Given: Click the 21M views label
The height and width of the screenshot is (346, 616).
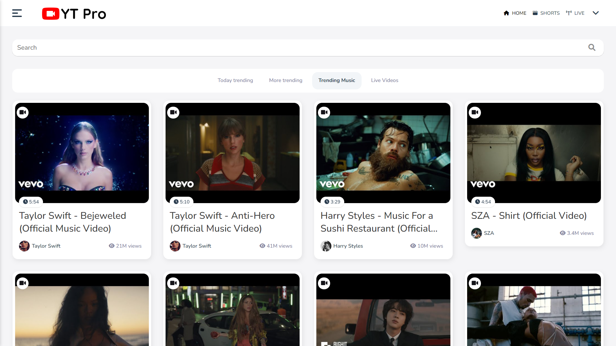Looking at the screenshot, I should point(125,246).
